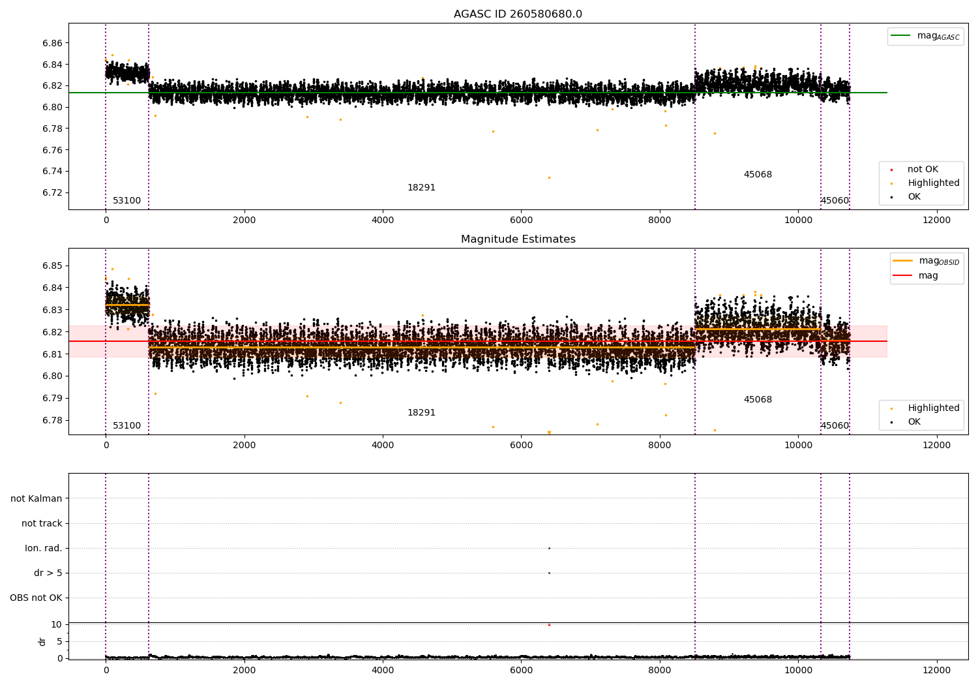
Task: Click the data point on Ion. rad. row
Action: 549,549
